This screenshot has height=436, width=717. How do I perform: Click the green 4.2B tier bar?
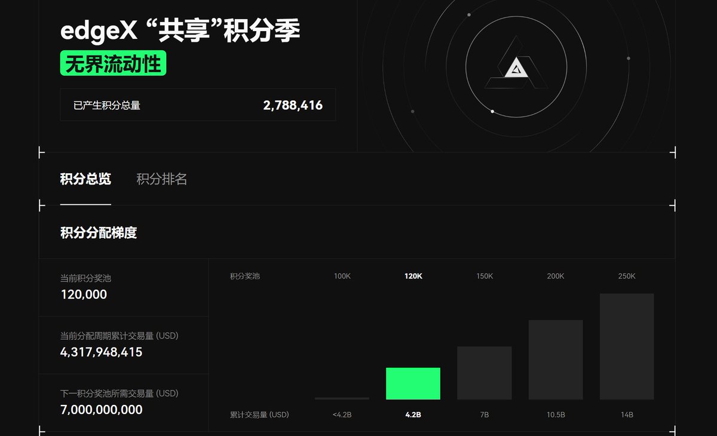(x=413, y=383)
